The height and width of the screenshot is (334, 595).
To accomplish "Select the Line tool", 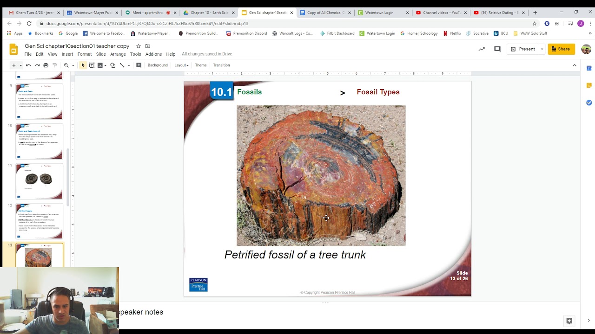I will pyautogui.click(x=122, y=65).
